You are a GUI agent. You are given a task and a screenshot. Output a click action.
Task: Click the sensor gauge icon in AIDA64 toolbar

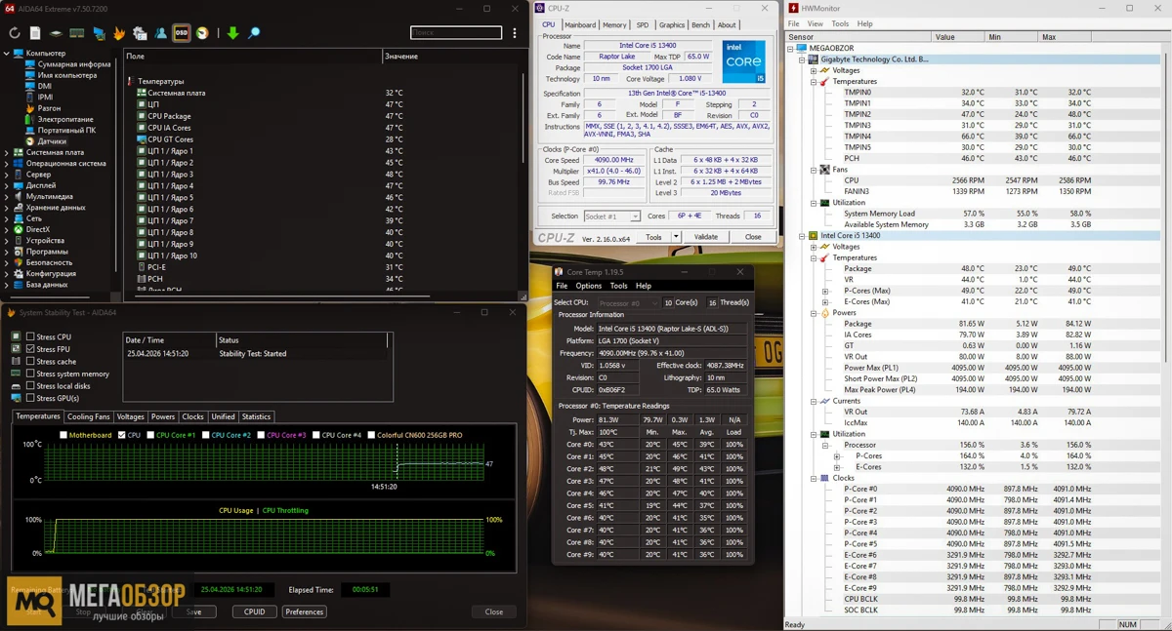coord(202,33)
